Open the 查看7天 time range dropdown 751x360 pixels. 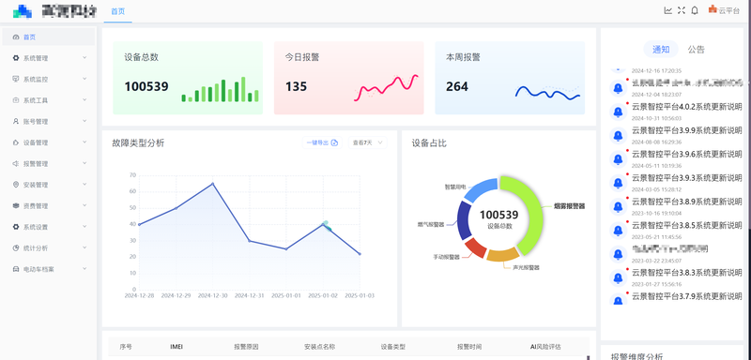367,142
